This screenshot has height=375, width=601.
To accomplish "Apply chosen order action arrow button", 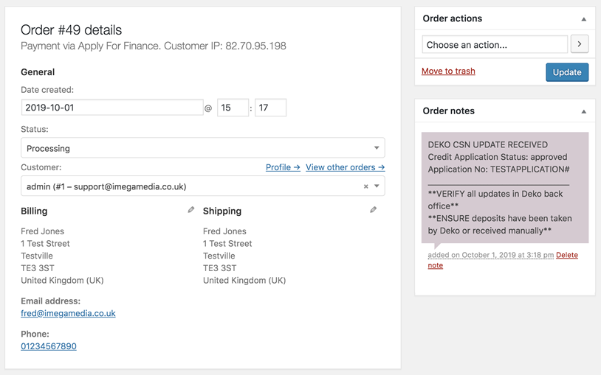I will [580, 44].
